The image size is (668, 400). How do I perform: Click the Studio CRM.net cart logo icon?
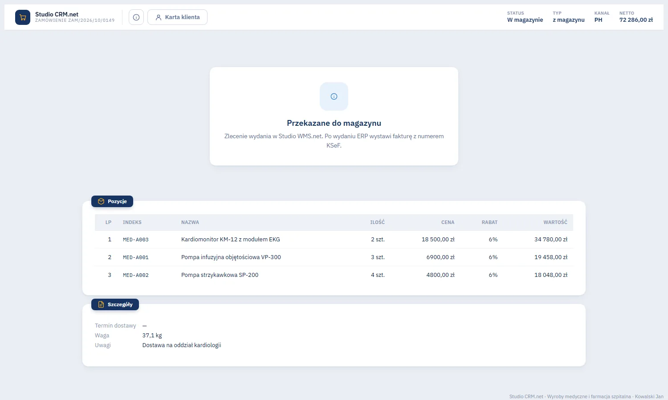23,17
